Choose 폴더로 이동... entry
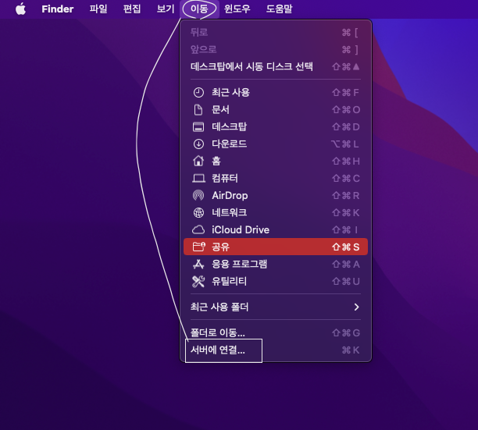Image resolution: width=478 pixels, height=430 pixels. point(276,333)
